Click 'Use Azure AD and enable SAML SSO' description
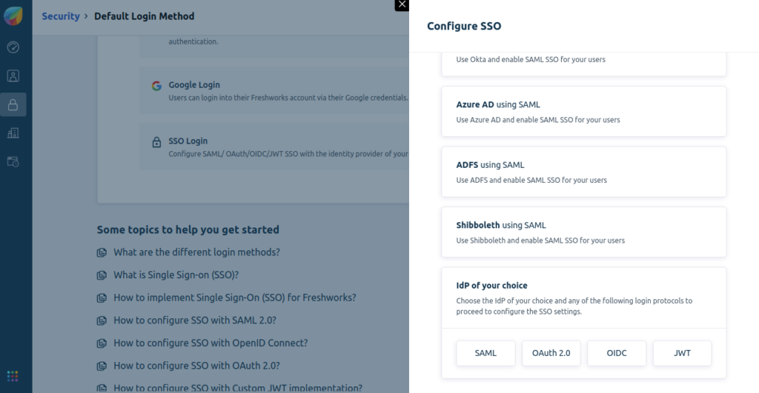Image resolution: width=759 pixels, height=393 pixels. pos(538,120)
